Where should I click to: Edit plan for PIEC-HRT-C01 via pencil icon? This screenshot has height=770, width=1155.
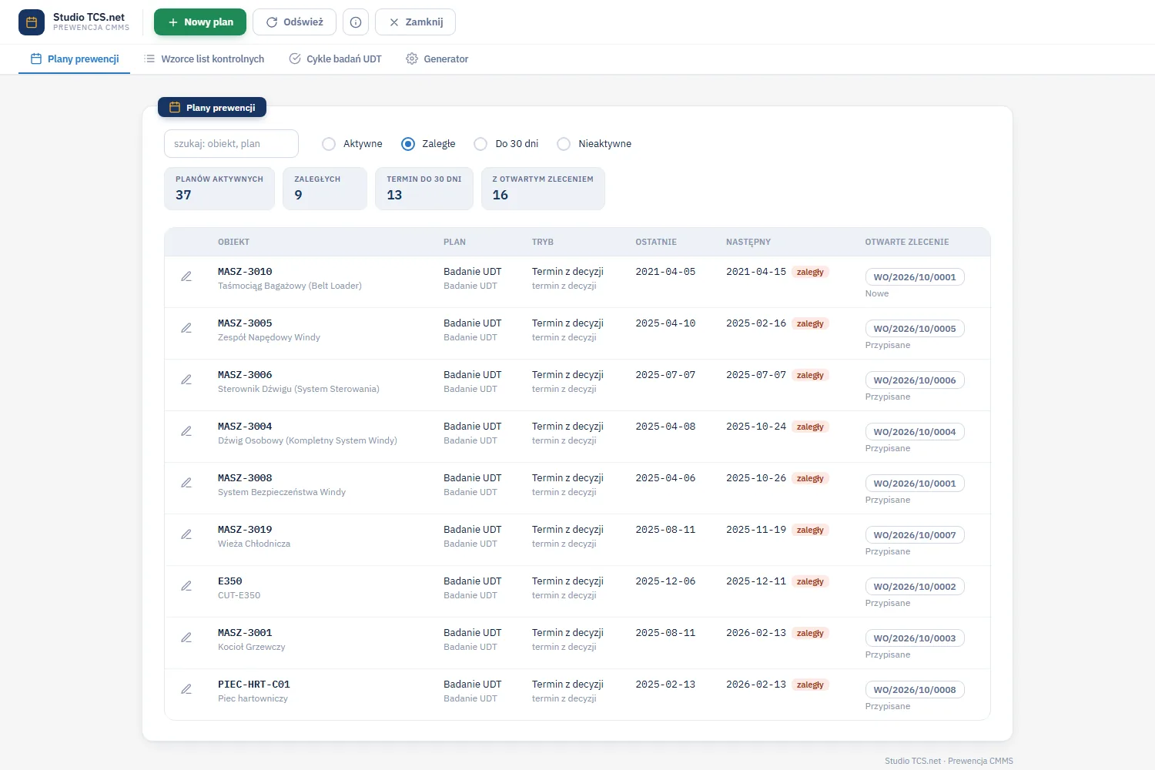pos(186,689)
